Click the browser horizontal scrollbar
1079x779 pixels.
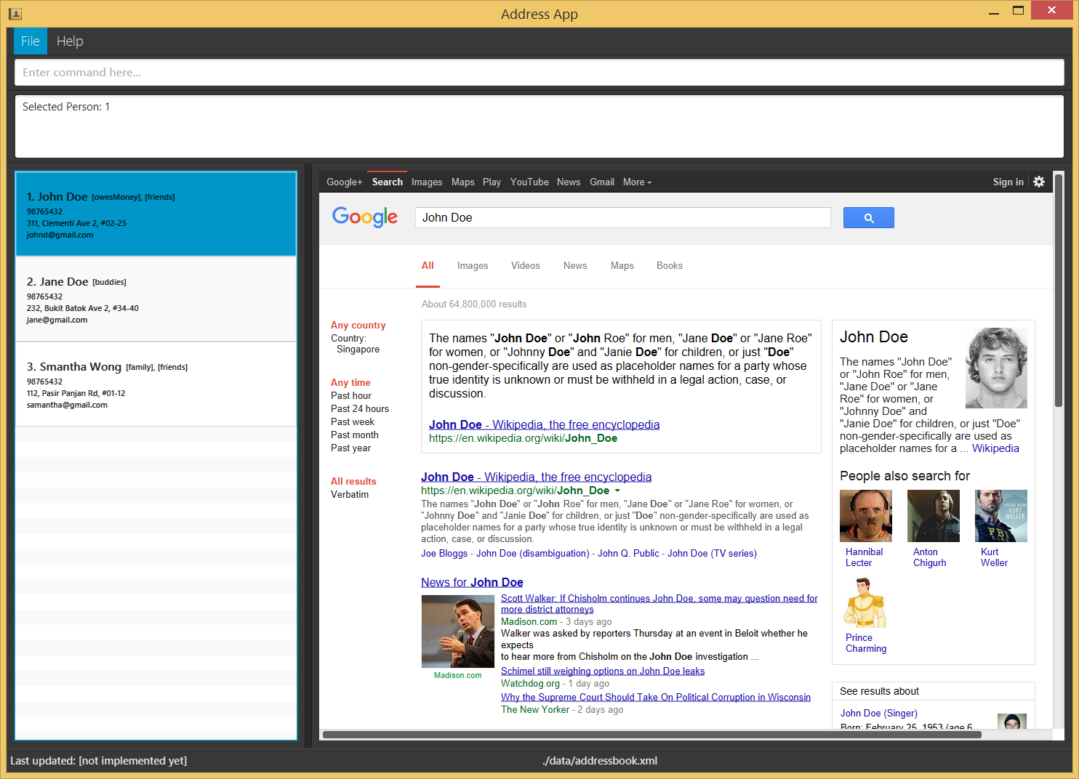652,735
